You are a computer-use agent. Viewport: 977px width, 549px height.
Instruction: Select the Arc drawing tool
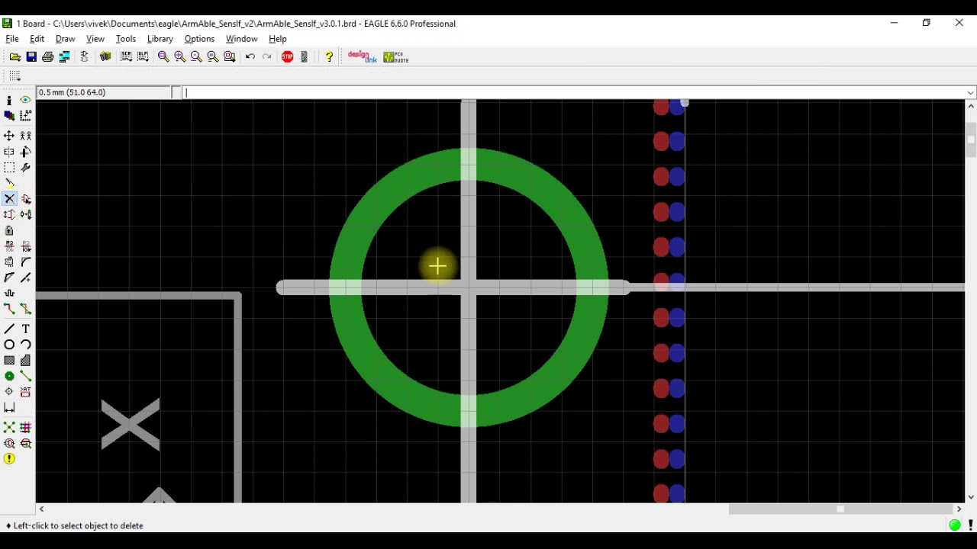coord(25,345)
